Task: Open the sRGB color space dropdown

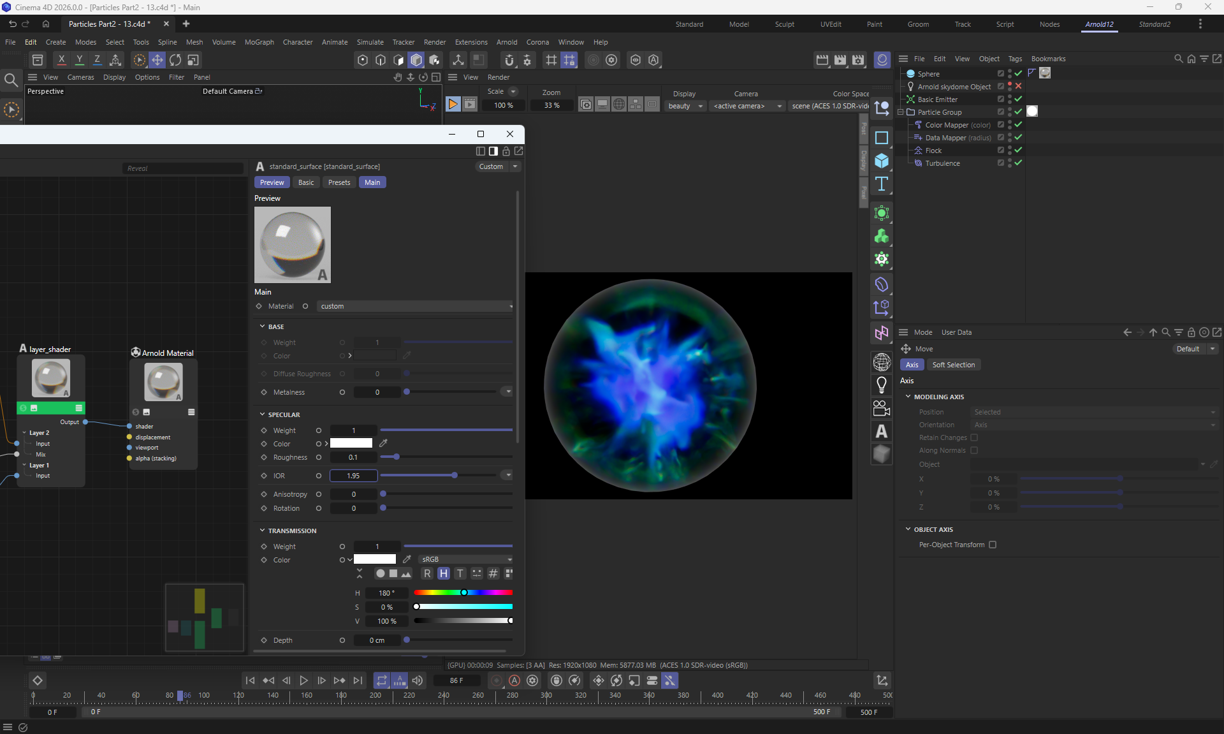Action: pyautogui.click(x=467, y=559)
